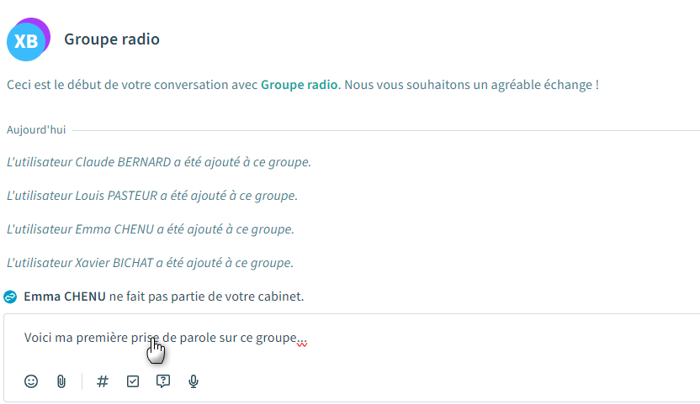Click the bold Emma CHENU name

[x=65, y=296]
